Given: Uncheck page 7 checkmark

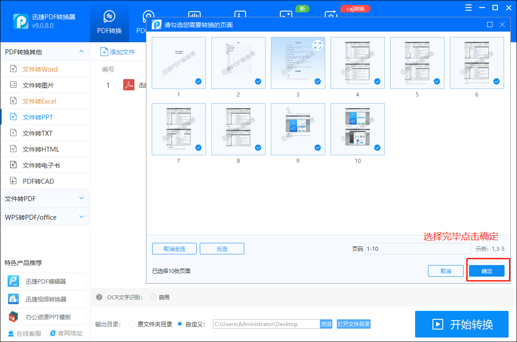Looking at the screenshot, I should (198, 148).
